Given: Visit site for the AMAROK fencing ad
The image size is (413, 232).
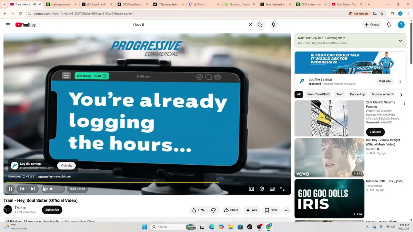Looking at the screenshot, I should pos(375,132).
